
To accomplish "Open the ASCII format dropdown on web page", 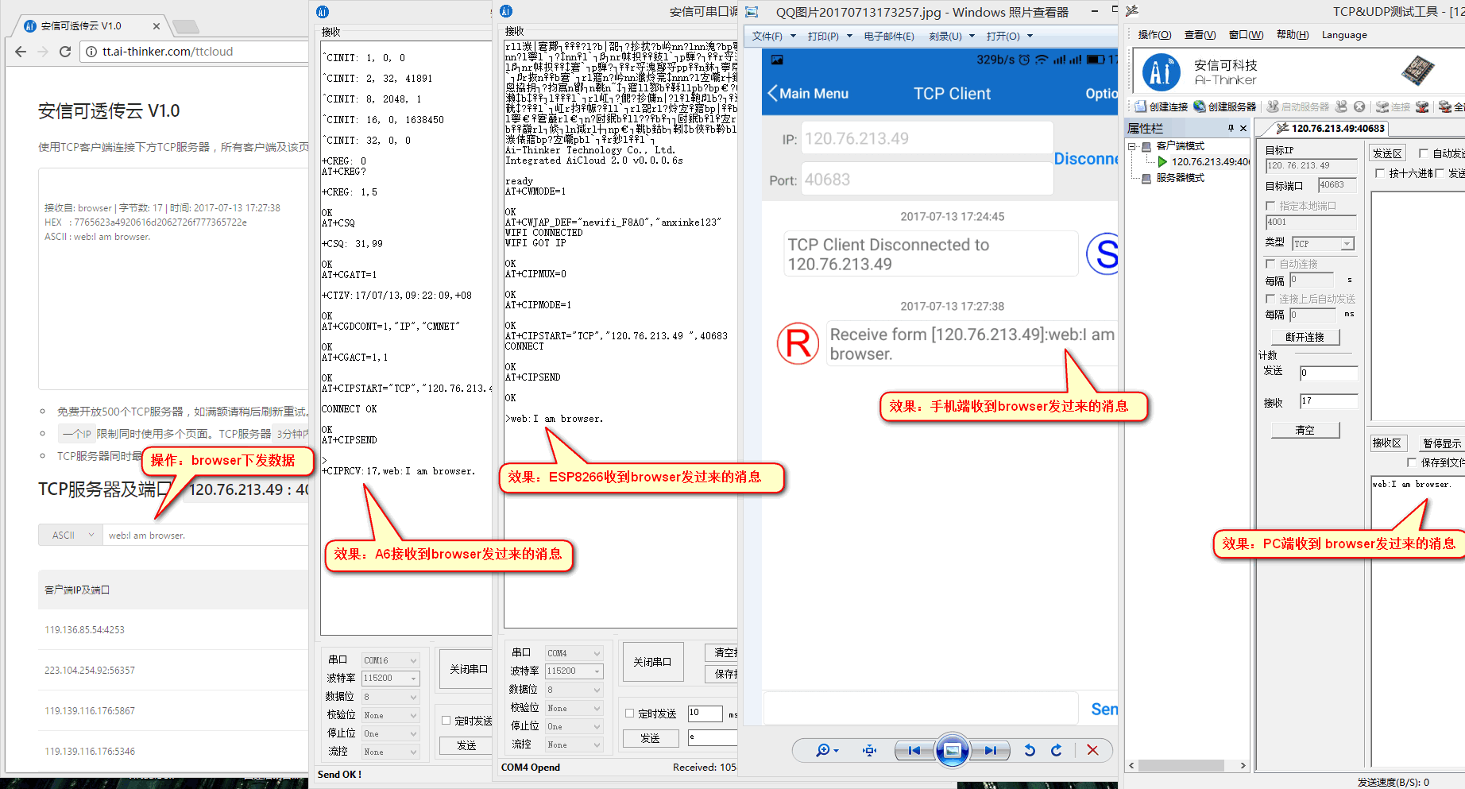I will tap(71, 535).
